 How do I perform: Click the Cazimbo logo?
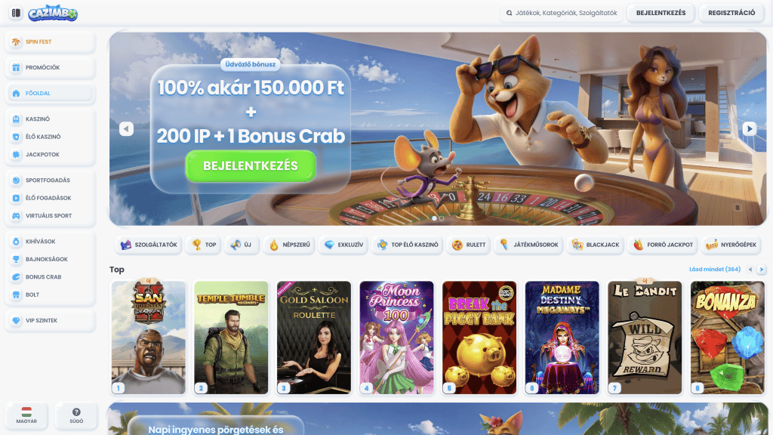pyautogui.click(x=53, y=13)
